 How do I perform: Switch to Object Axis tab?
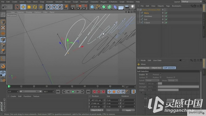(156, 68)
